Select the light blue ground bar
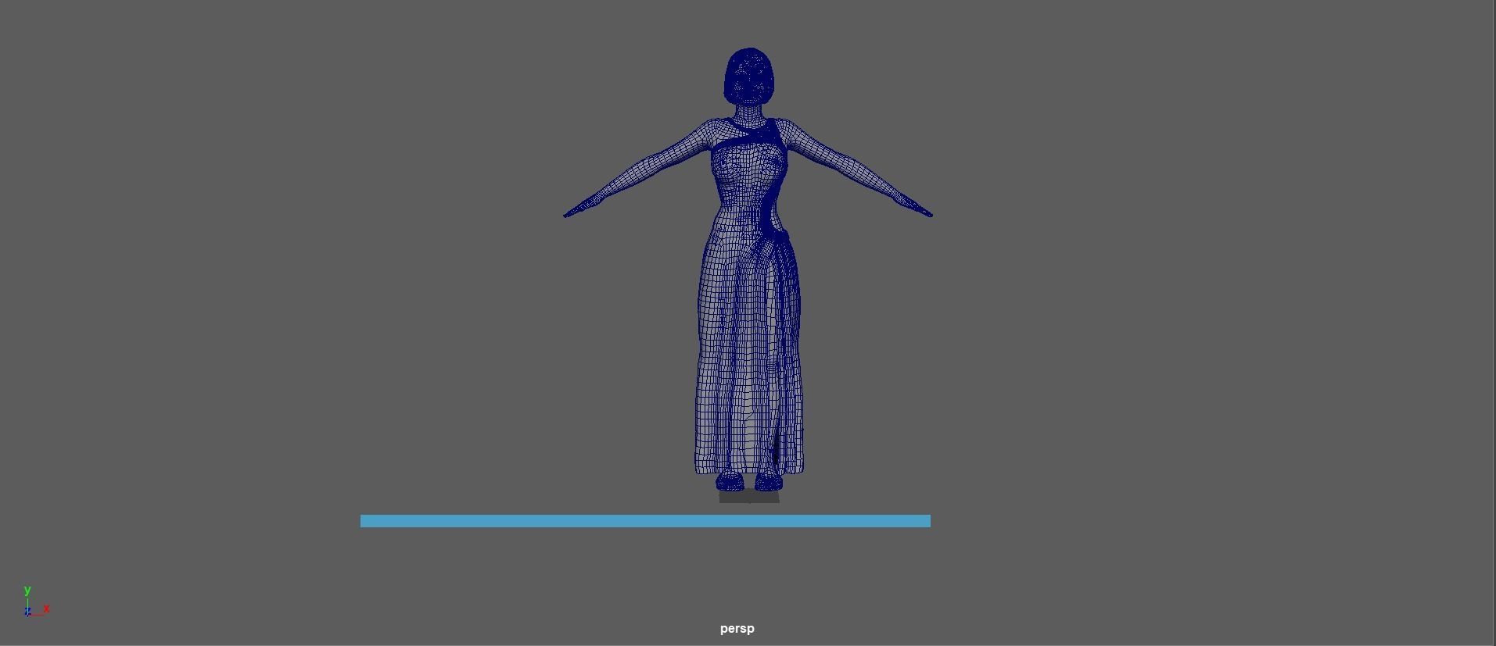This screenshot has width=1496, height=646. (x=645, y=521)
